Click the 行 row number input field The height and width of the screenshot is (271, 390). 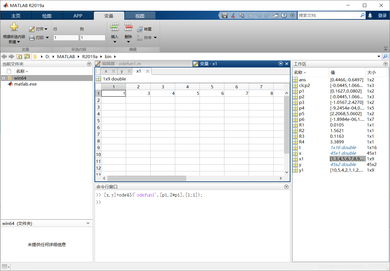click(66, 38)
